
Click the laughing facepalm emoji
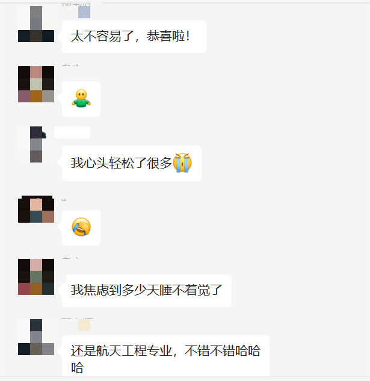point(81,227)
